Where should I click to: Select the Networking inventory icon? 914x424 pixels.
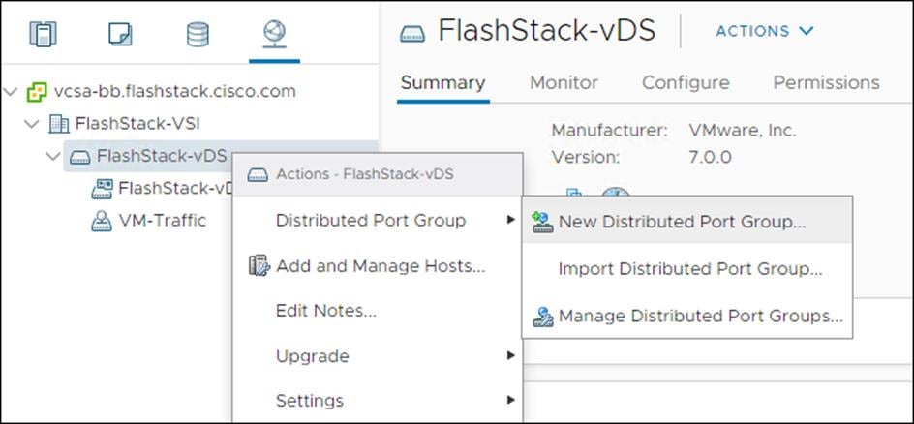tap(274, 34)
